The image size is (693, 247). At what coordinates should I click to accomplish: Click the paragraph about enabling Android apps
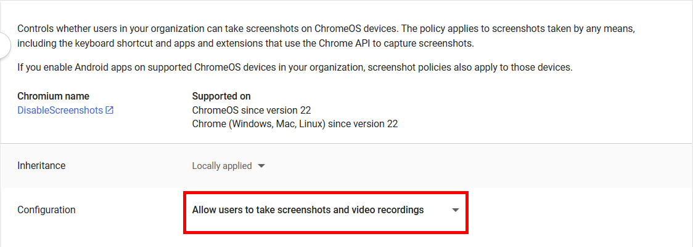[295, 68]
